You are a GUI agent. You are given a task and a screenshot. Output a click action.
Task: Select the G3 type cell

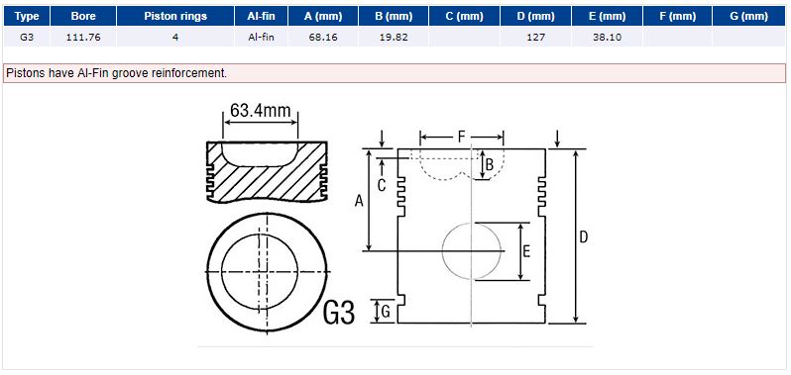[x=27, y=37]
